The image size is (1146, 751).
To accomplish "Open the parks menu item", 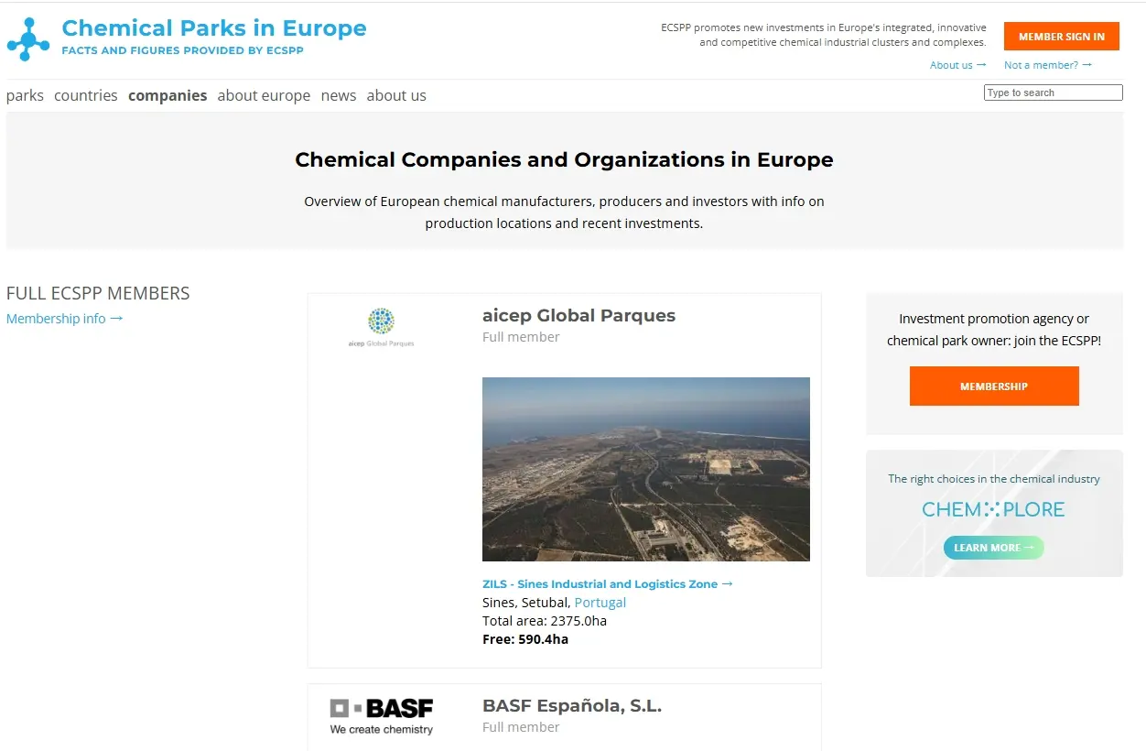I will coord(25,95).
